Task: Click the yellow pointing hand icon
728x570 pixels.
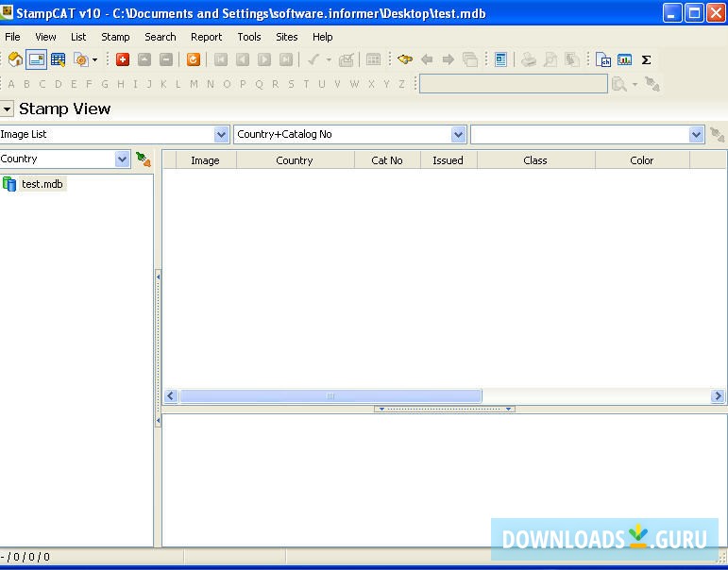Action: click(405, 59)
